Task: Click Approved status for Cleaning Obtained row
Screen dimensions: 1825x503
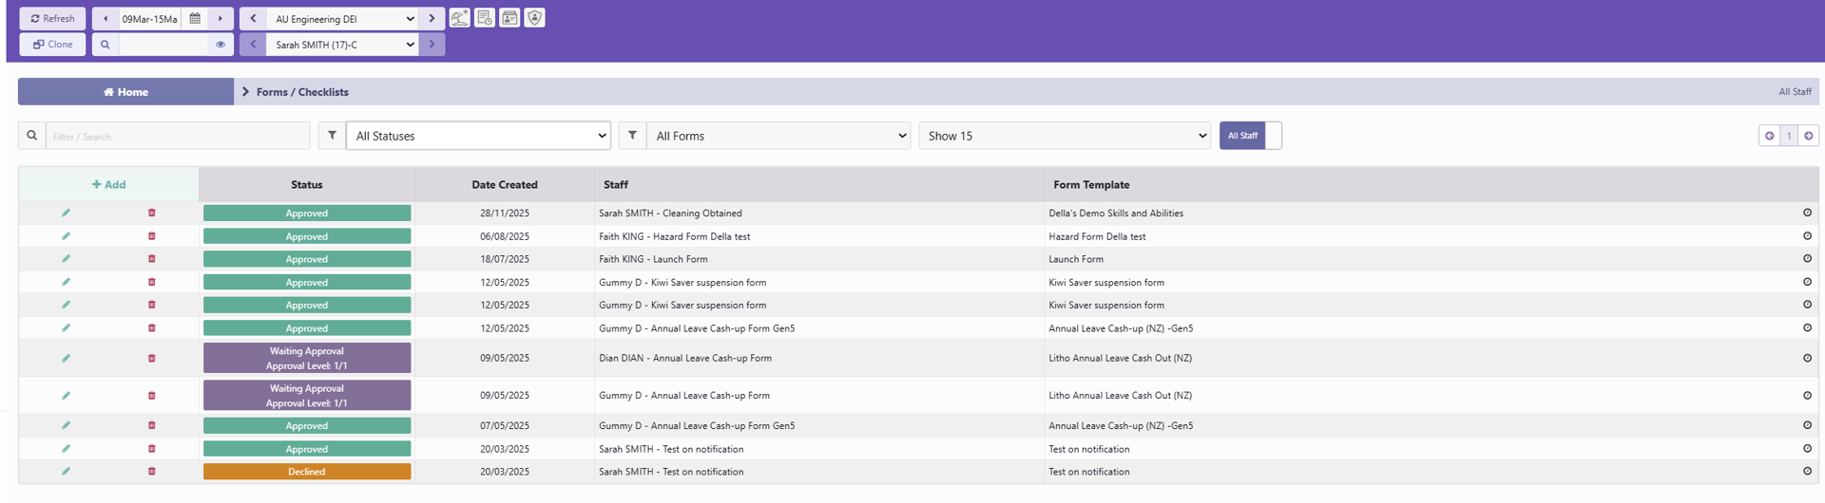Action: (x=307, y=213)
